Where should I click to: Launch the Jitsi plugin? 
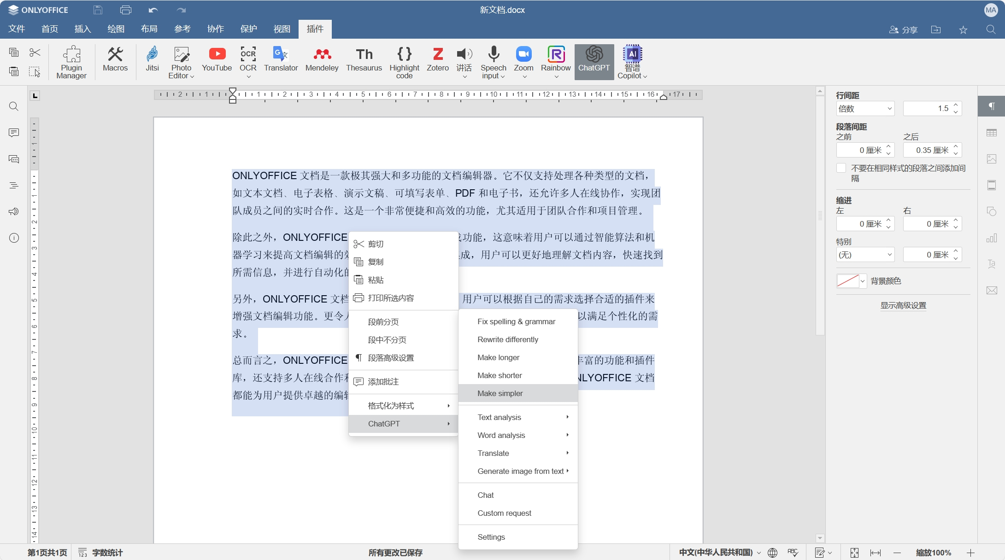tap(152, 59)
